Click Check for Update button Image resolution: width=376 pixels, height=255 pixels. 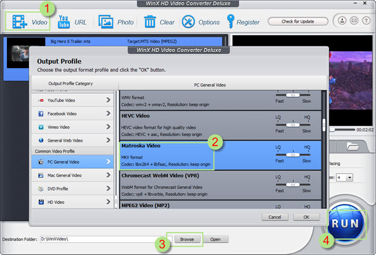pos(298,21)
